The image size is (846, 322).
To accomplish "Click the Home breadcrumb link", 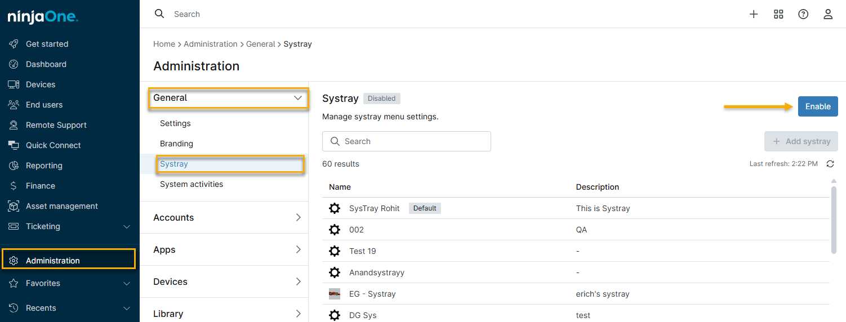I will (164, 44).
